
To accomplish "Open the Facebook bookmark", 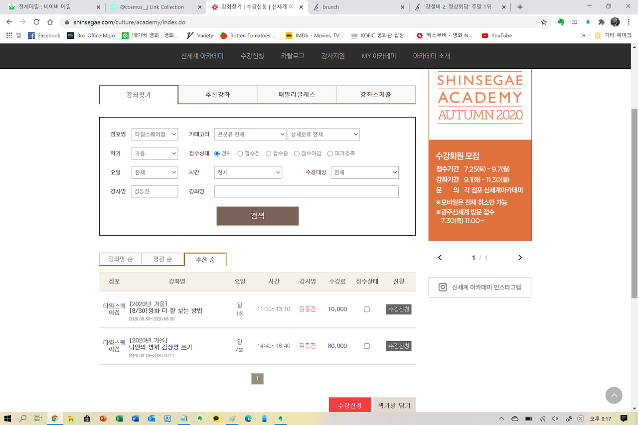I will click(44, 35).
